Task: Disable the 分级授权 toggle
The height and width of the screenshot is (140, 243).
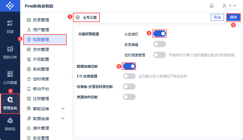Action: tap(160, 34)
